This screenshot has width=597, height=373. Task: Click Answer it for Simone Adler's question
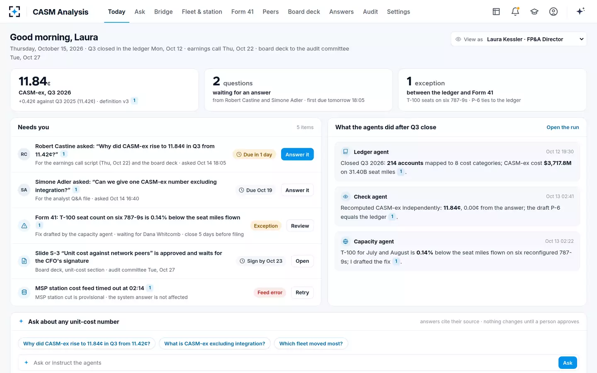point(297,190)
